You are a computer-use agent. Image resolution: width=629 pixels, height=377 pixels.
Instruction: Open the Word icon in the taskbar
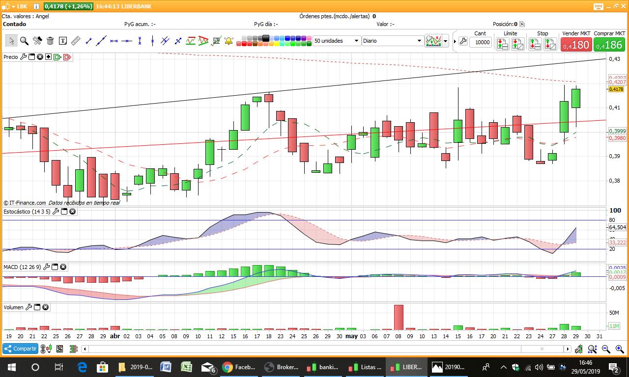[166, 367]
